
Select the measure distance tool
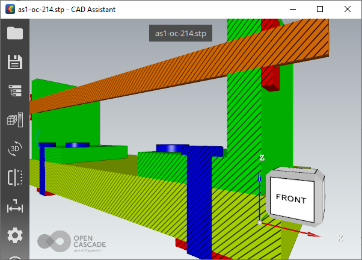[15, 208]
